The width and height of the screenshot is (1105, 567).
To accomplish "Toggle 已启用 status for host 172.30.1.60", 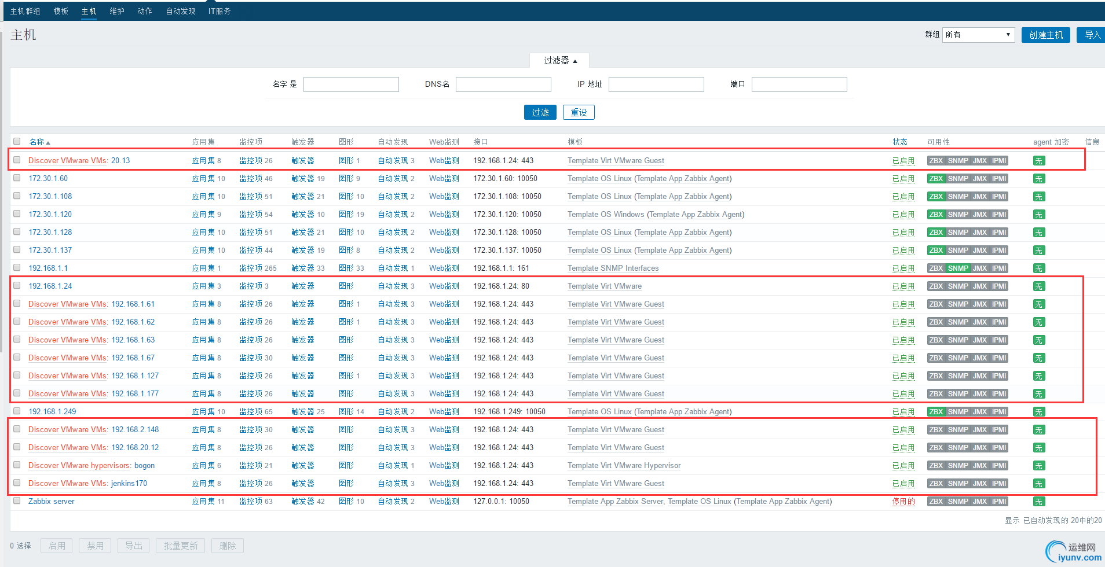I will [x=903, y=178].
